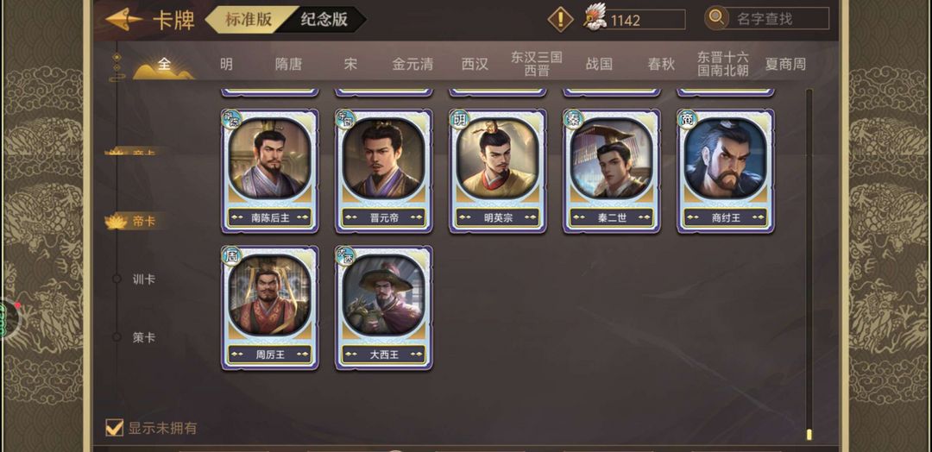Click the golden back arrow icon

tap(124, 20)
